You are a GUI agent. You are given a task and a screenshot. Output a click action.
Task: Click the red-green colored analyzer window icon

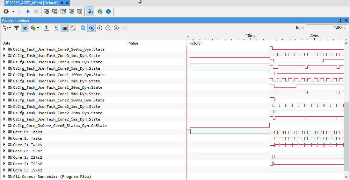pos(55,11)
